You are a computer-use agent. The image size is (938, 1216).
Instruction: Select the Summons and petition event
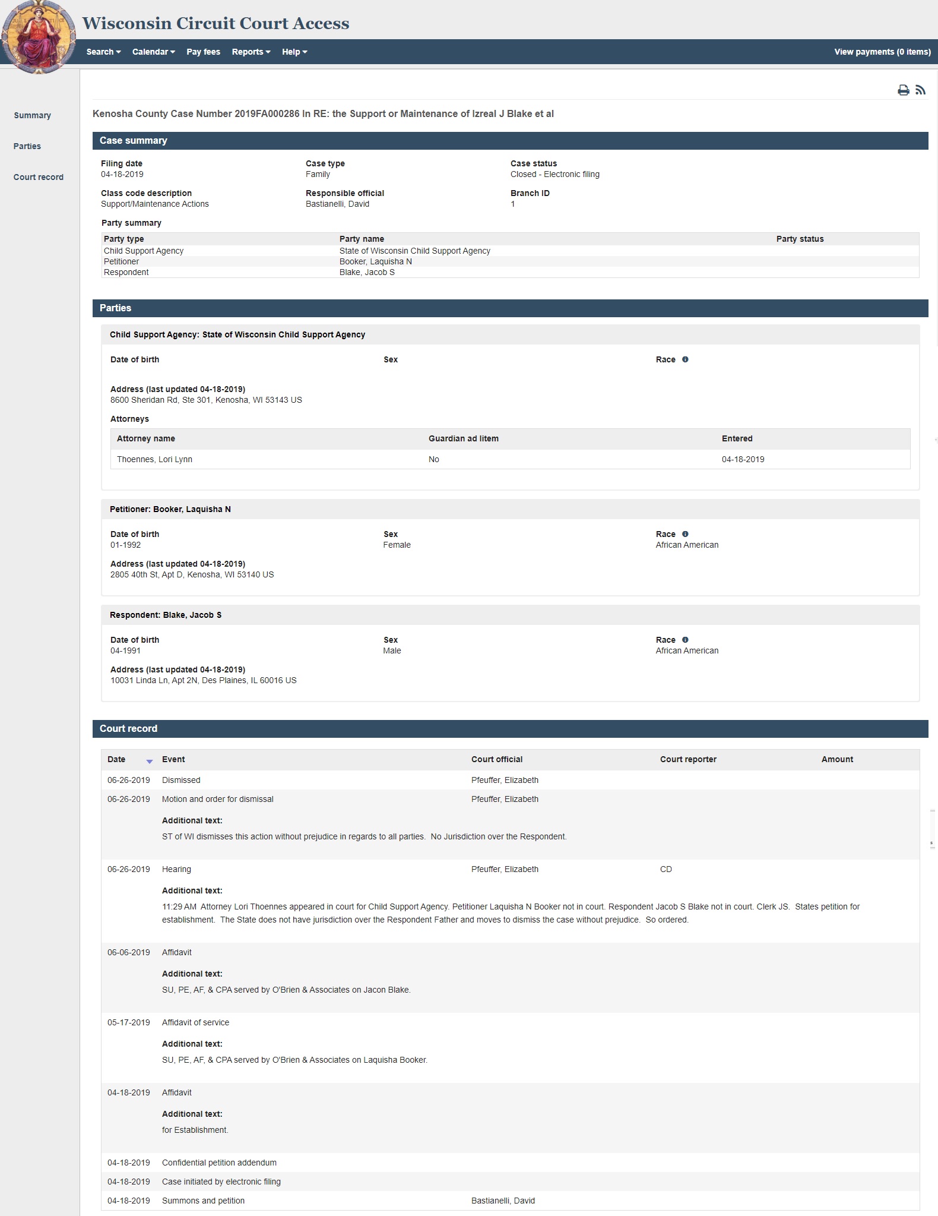click(x=511, y=1201)
